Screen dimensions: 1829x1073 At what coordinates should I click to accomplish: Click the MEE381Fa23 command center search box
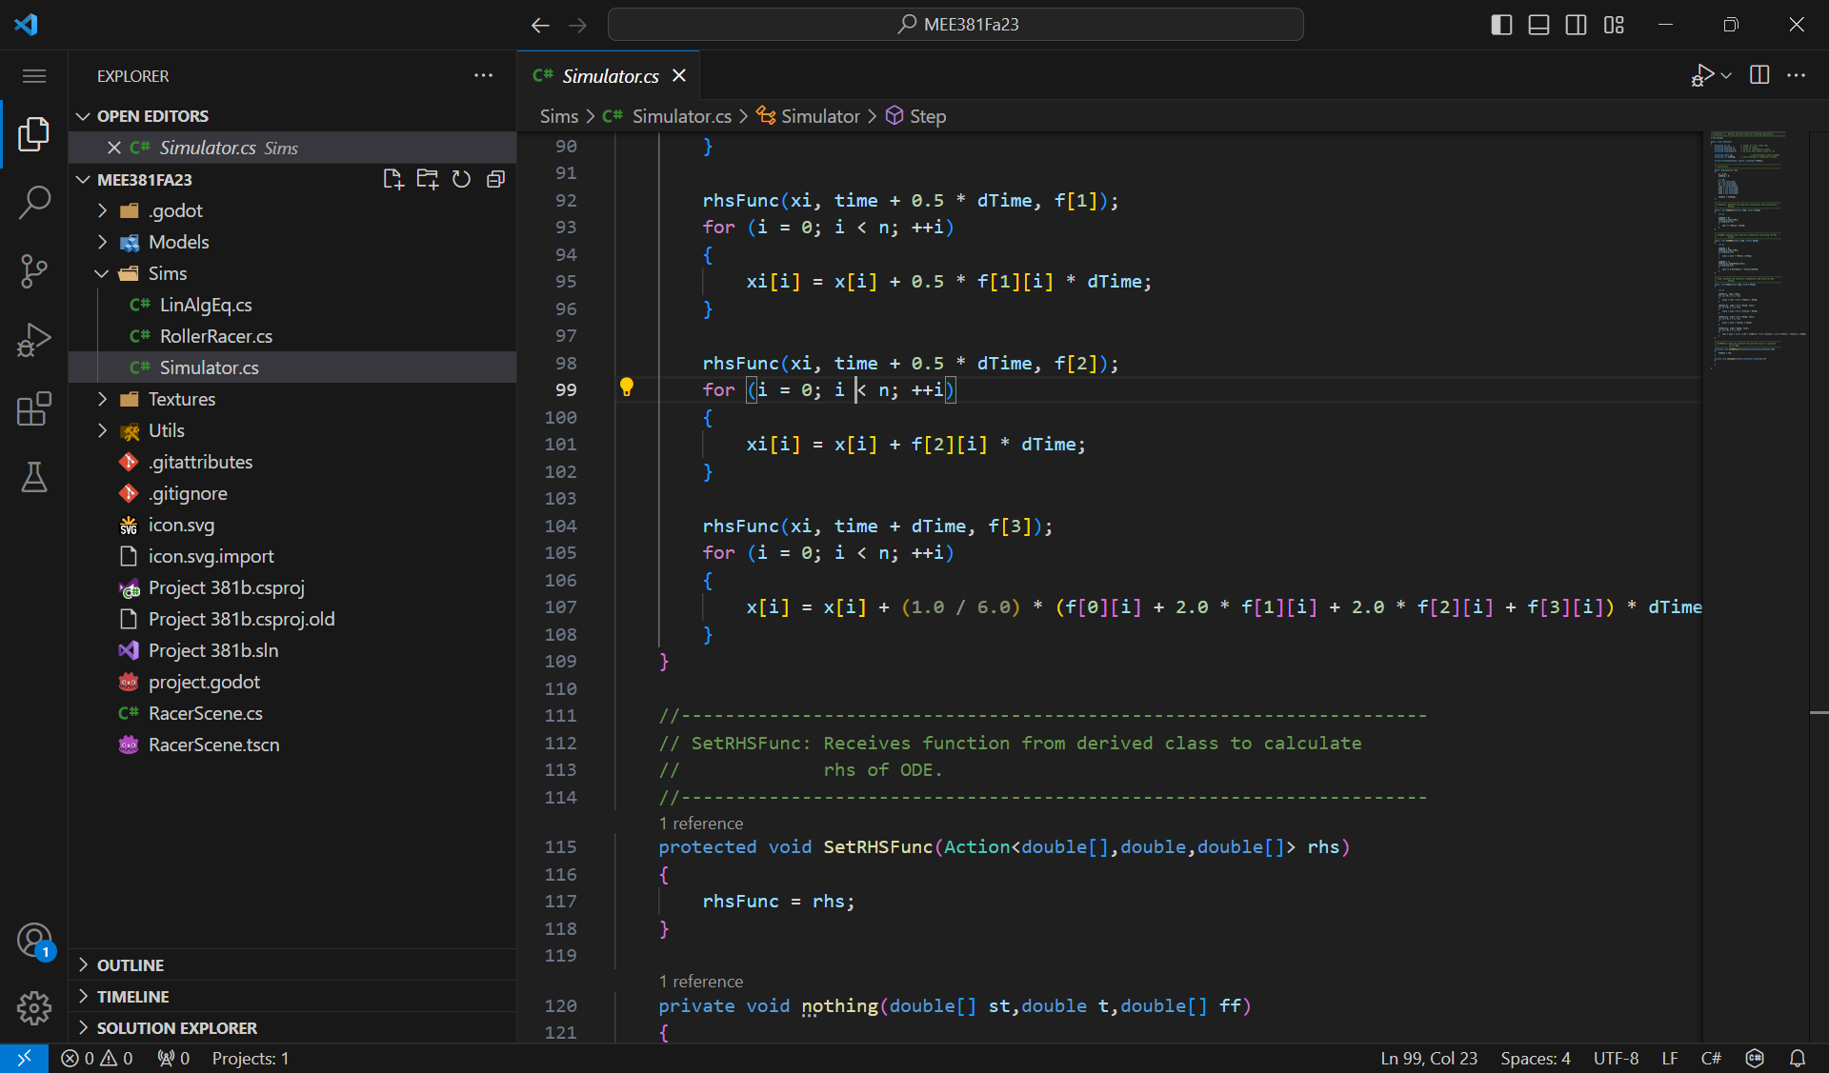[956, 24]
